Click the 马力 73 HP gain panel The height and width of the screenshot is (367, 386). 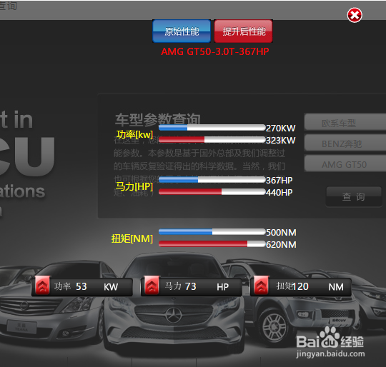(x=192, y=286)
